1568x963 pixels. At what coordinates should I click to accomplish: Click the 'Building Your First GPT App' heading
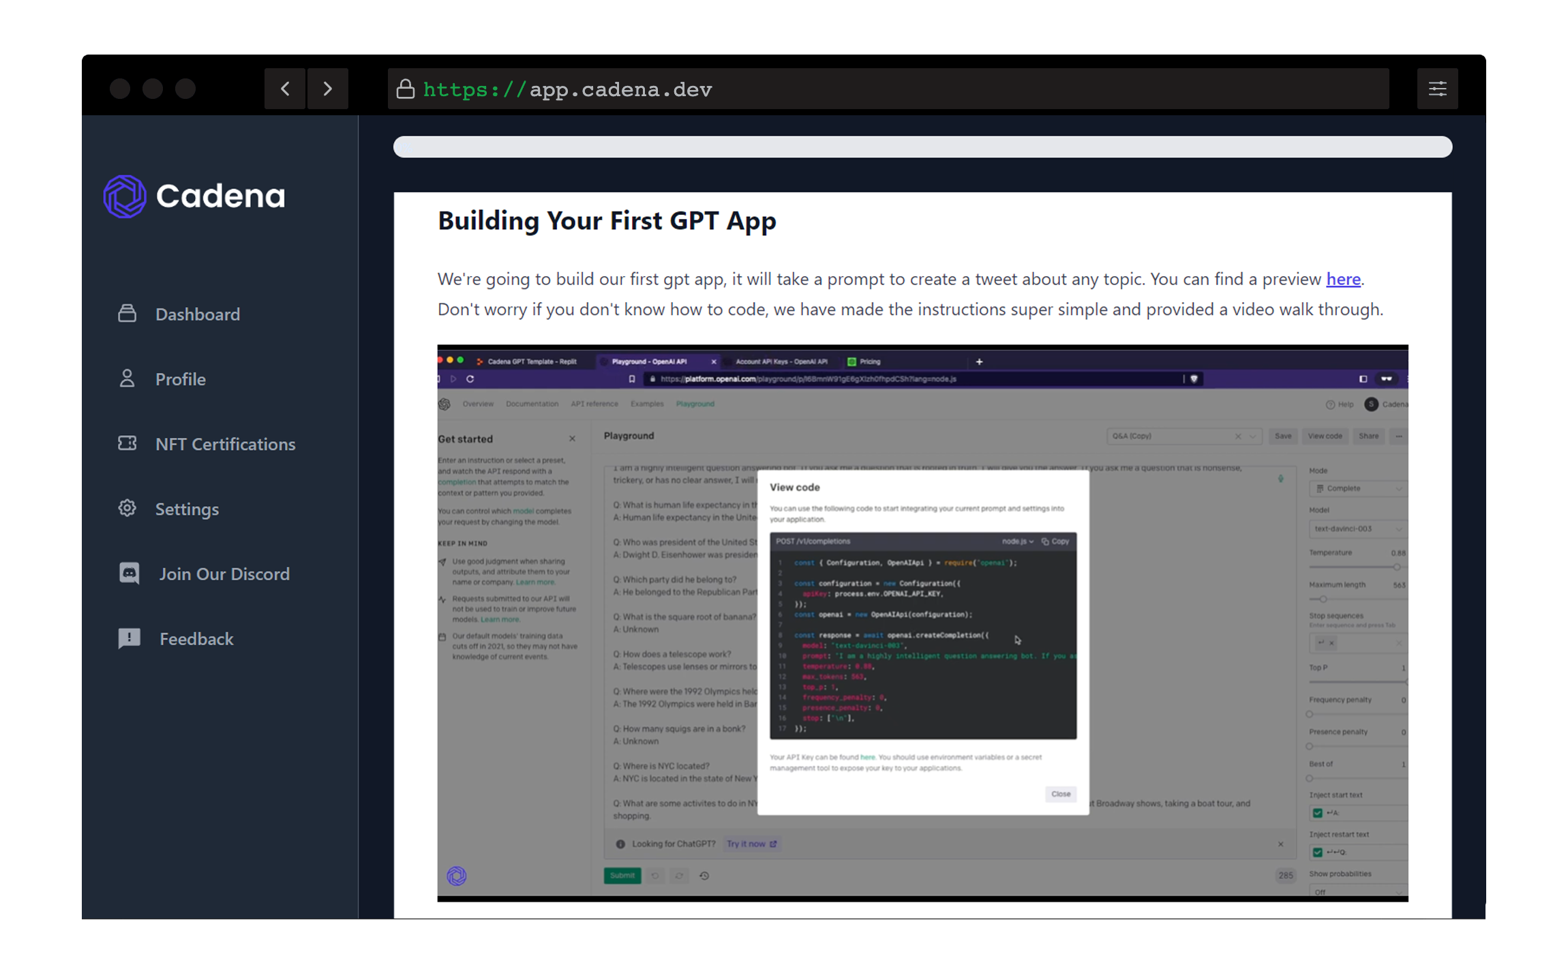click(x=607, y=221)
